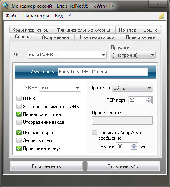Enable the UTF-8 checkbox
The height and width of the screenshot is (187, 170).
19,99
